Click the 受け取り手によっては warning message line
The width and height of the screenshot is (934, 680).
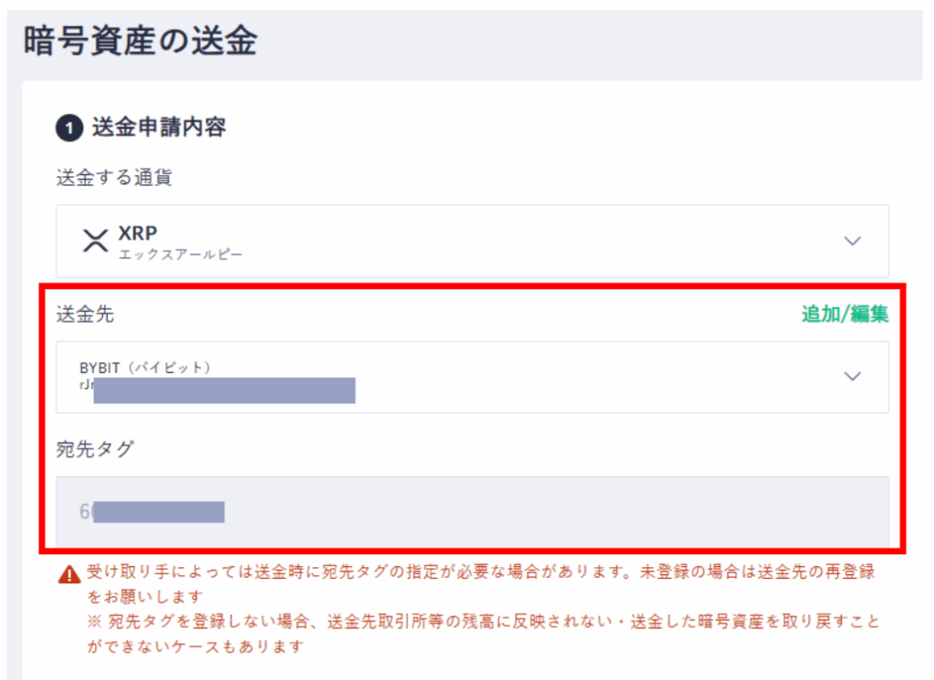point(480,573)
